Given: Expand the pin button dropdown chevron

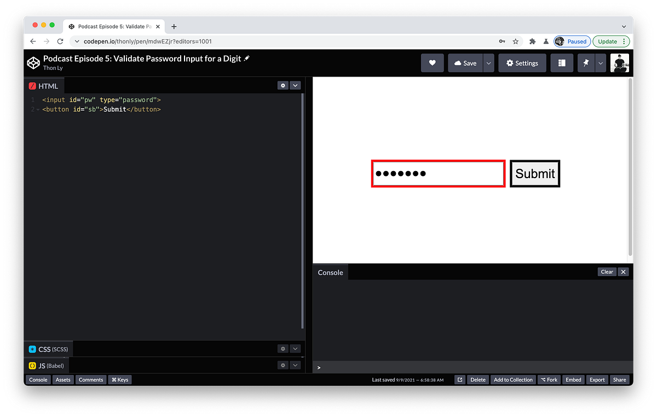Looking at the screenshot, I should tap(600, 63).
